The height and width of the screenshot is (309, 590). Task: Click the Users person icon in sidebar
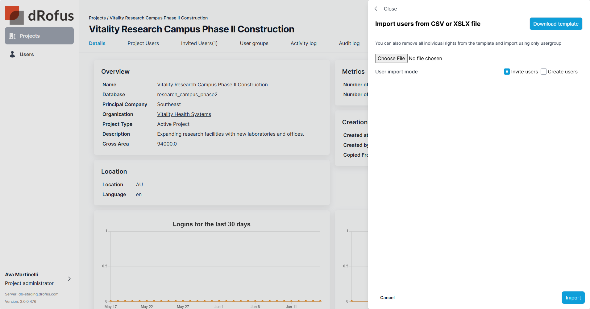coord(12,54)
